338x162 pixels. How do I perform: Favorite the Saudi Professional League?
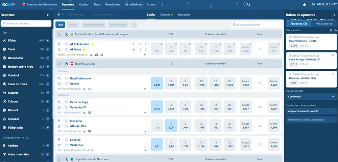pos(59,34)
